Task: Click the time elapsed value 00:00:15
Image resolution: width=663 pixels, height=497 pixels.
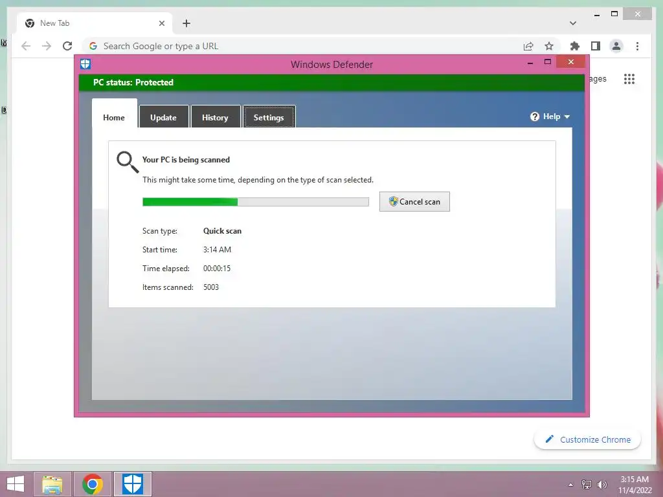Action: pos(217,269)
